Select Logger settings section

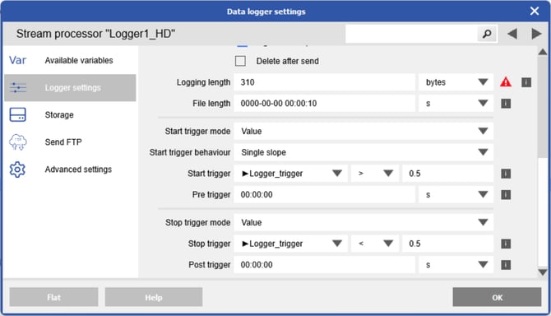[70, 88]
